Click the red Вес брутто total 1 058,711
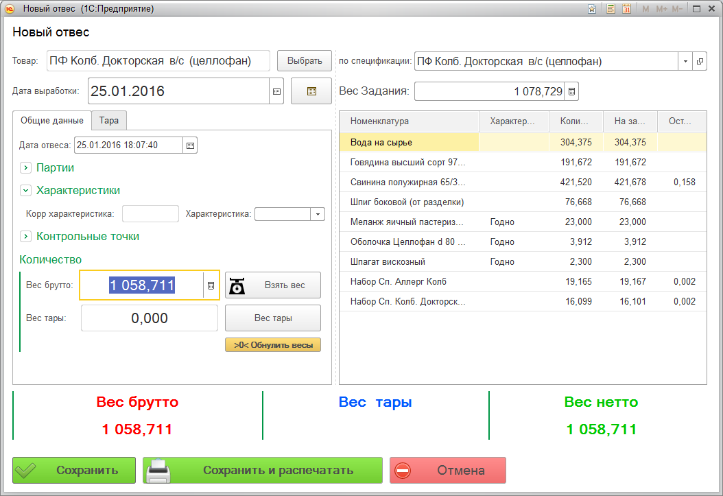The image size is (723, 496). coord(137,429)
